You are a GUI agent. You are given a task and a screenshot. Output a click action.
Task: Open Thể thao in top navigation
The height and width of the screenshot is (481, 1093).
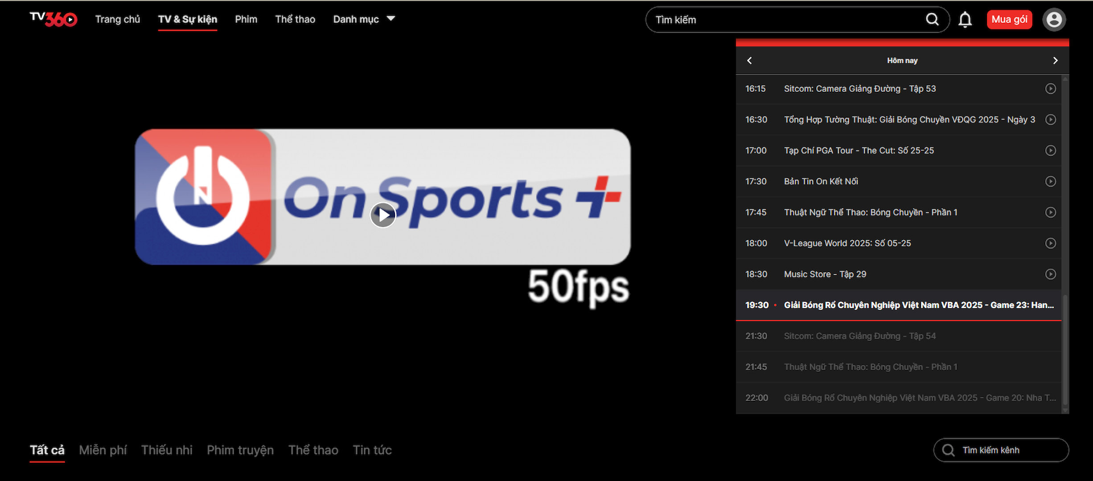[295, 19]
